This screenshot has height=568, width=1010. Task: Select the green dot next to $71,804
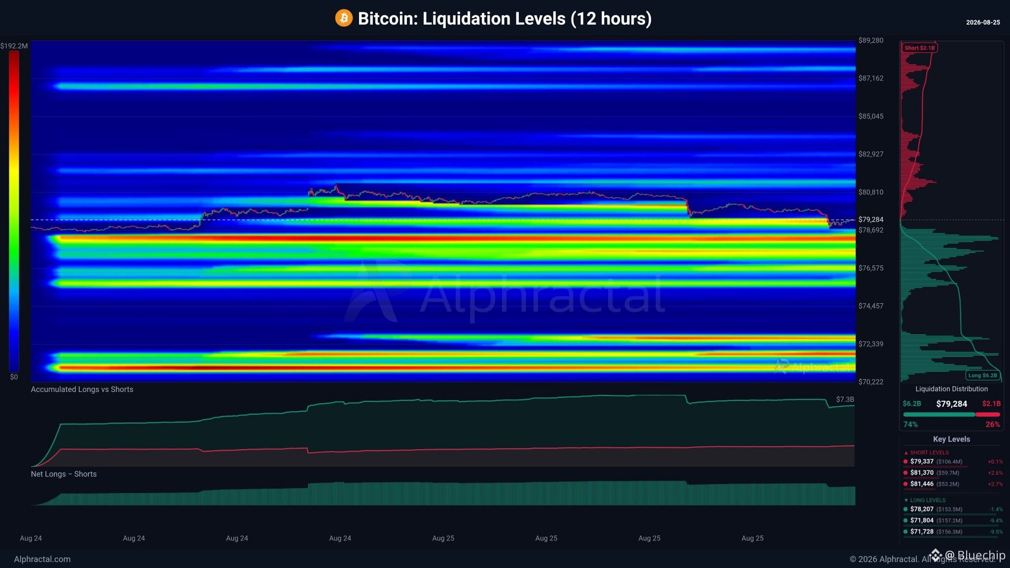(905, 520)
